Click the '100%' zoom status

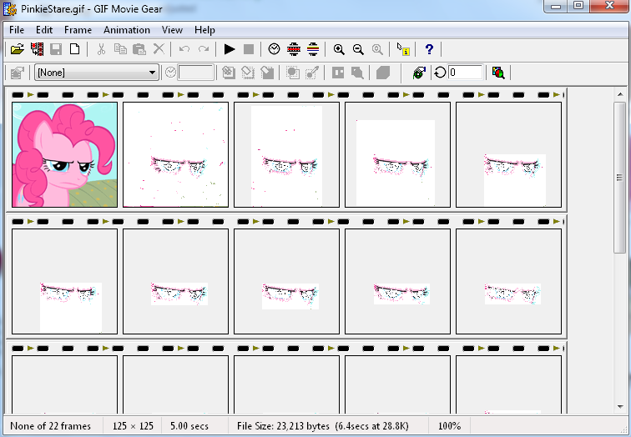click(449, 426)
